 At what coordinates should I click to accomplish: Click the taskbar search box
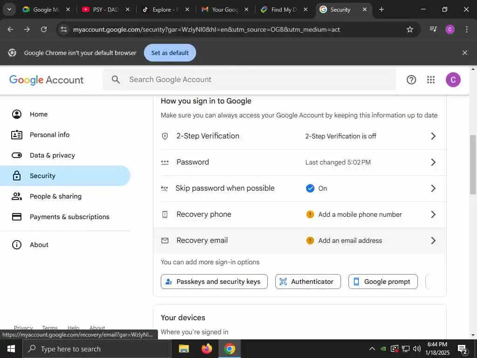[97, 349]
